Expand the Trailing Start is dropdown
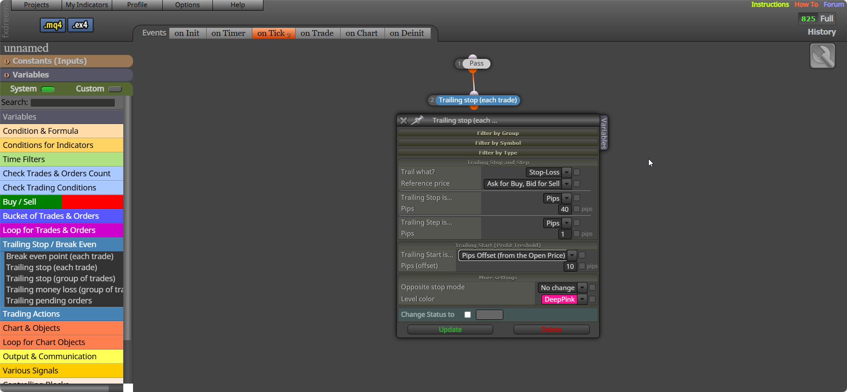Screen dimensions: 847x392 518,256
